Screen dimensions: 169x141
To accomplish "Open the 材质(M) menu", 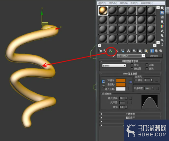I will pyautogui.click(x=113, y=3).
